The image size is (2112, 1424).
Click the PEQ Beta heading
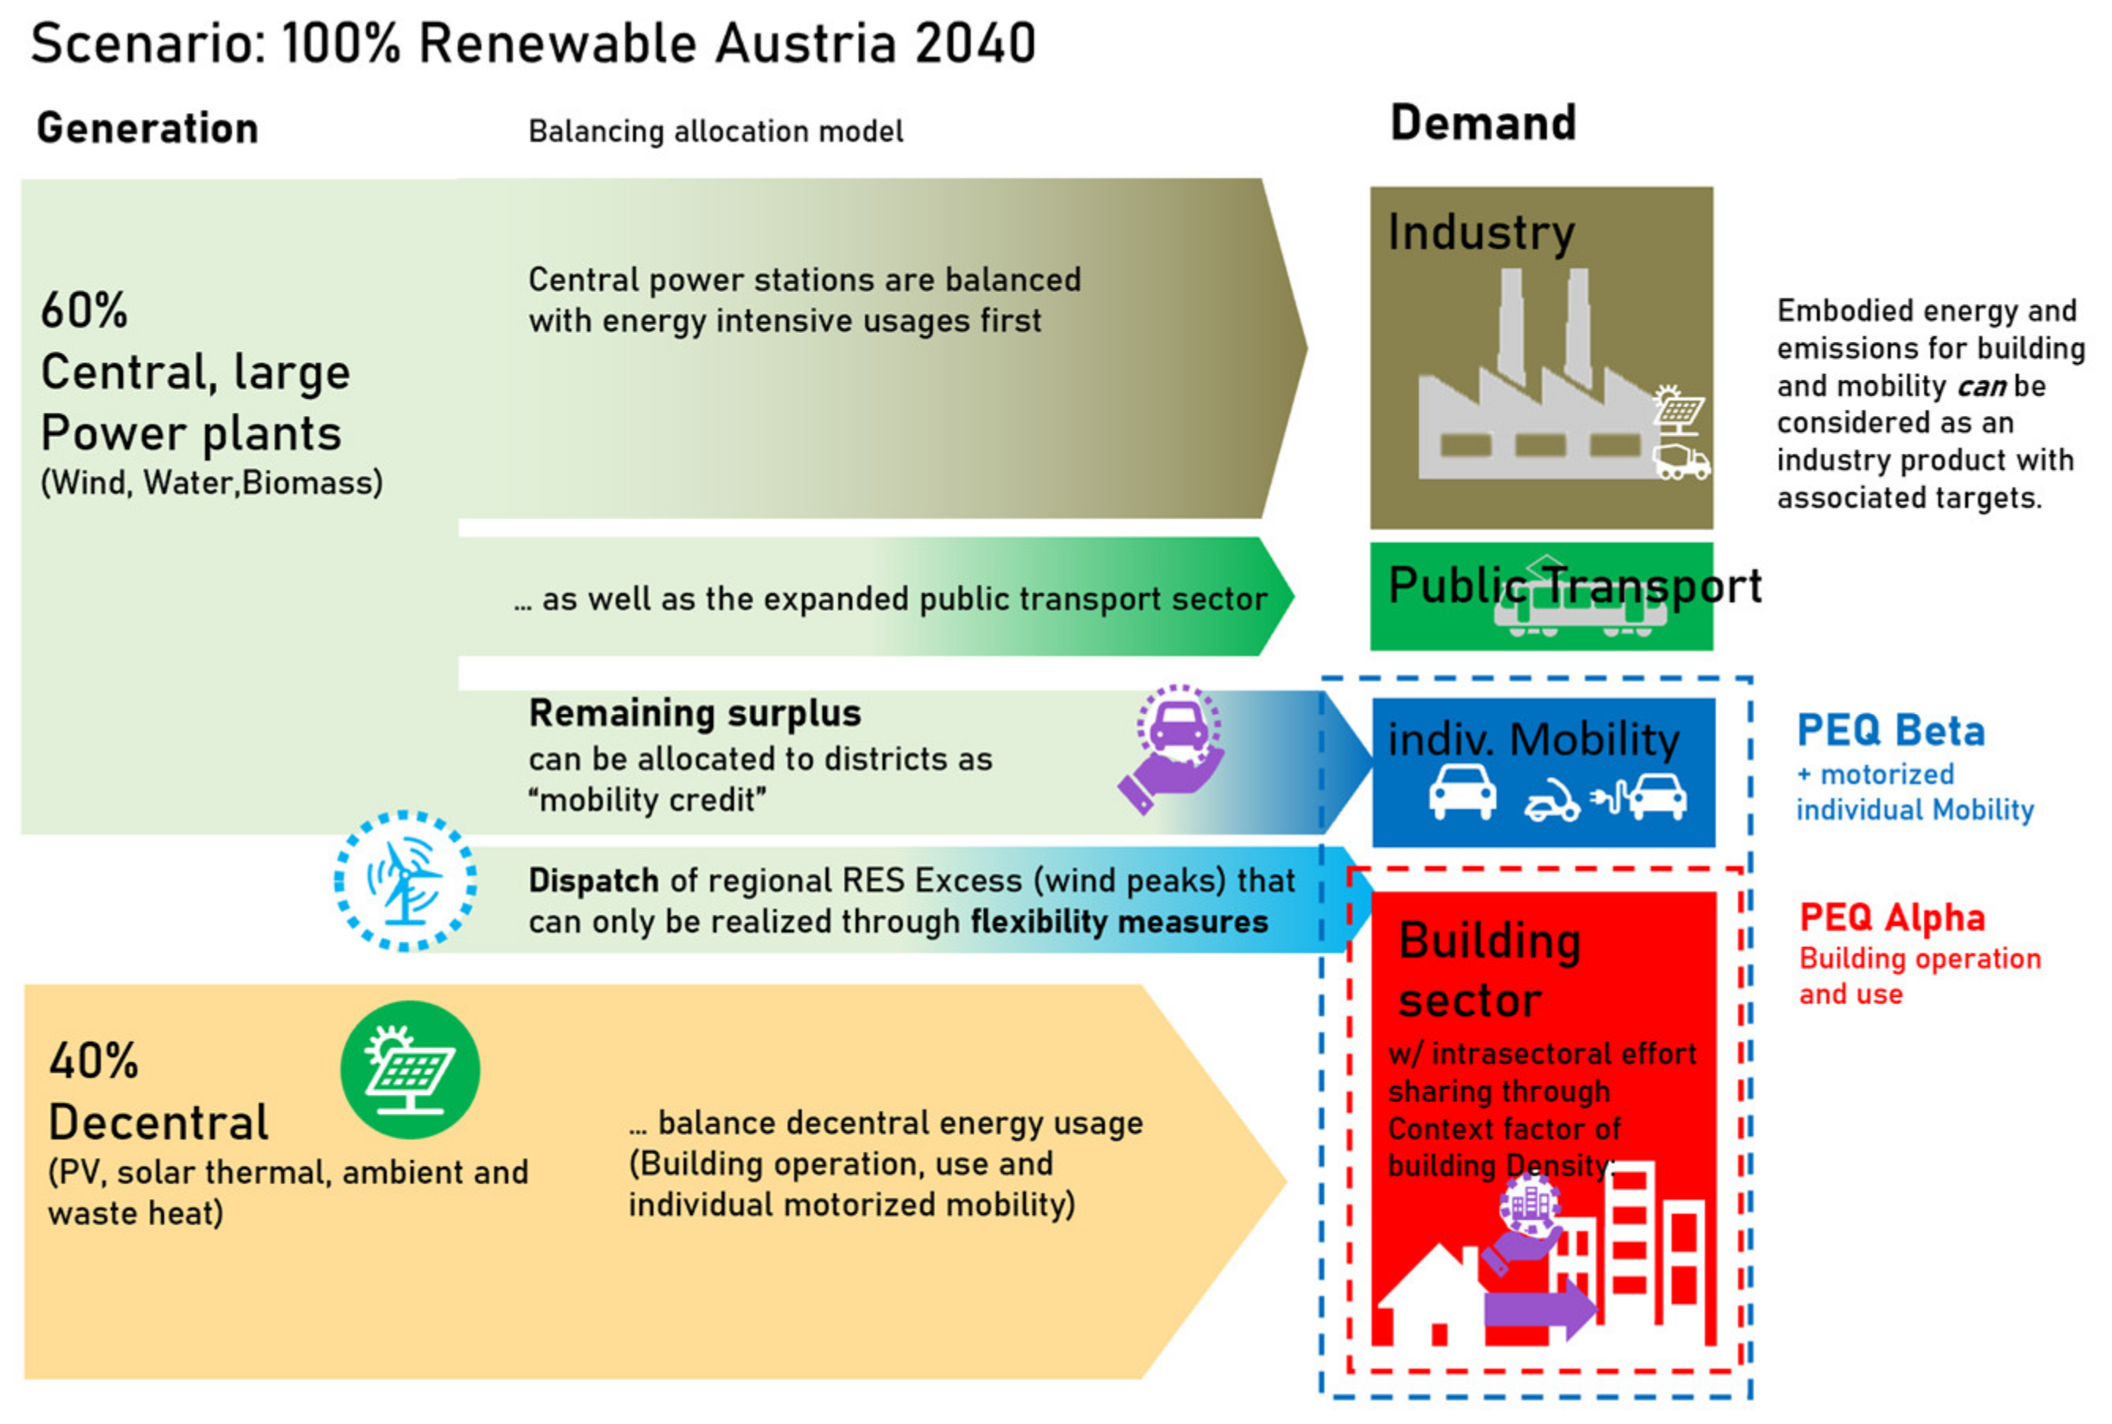tap(1890, 730)
